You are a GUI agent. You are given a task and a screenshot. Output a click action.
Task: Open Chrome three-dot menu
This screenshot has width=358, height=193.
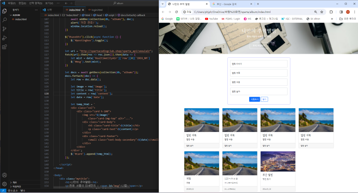point(354,12)
